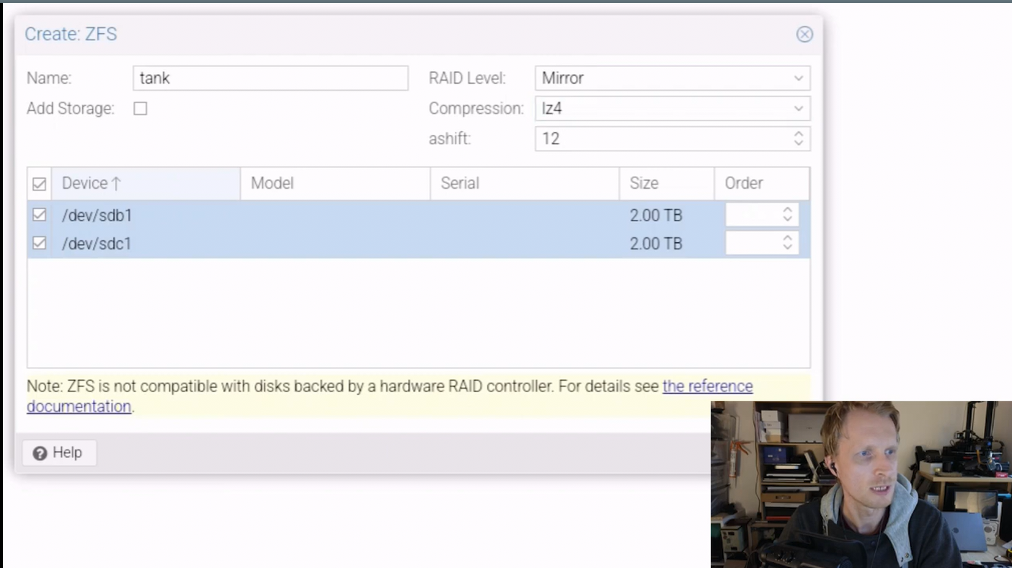This screenshot has width=1012, height=568.
Task: Toggle the select-all devices header checkbox
Action: [40, 184]
